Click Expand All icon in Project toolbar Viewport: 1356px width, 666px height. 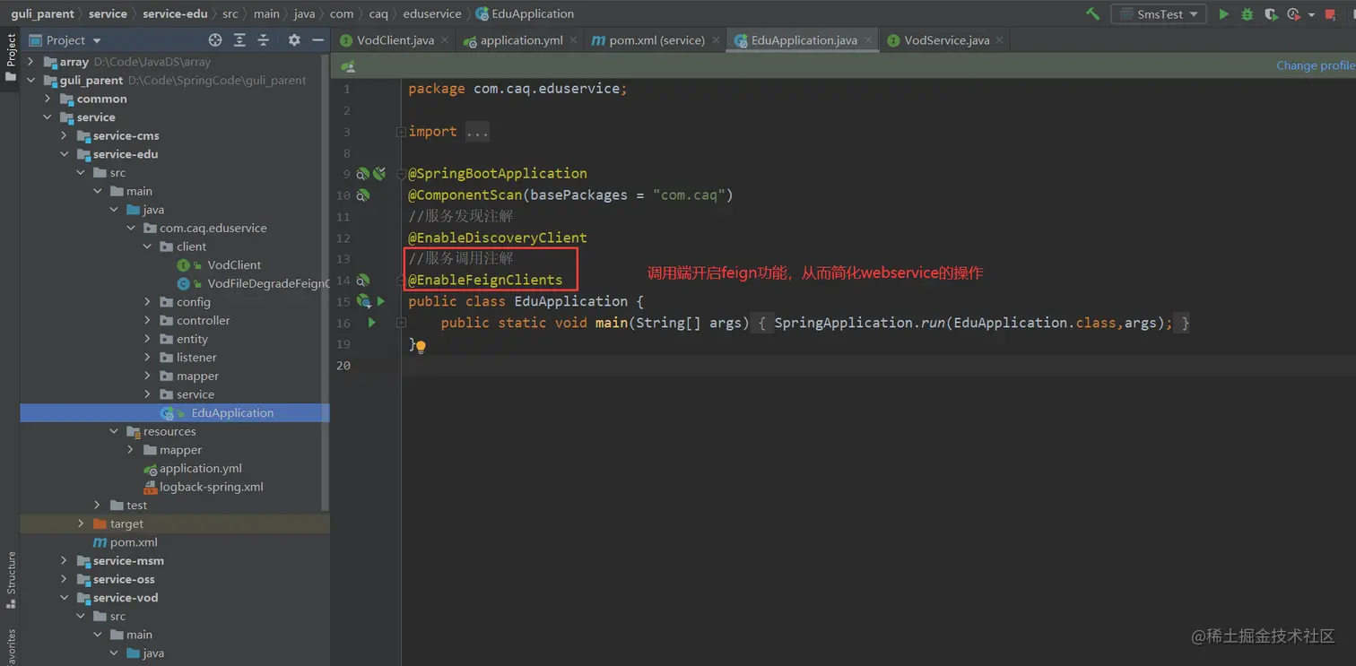click(239, 40)
